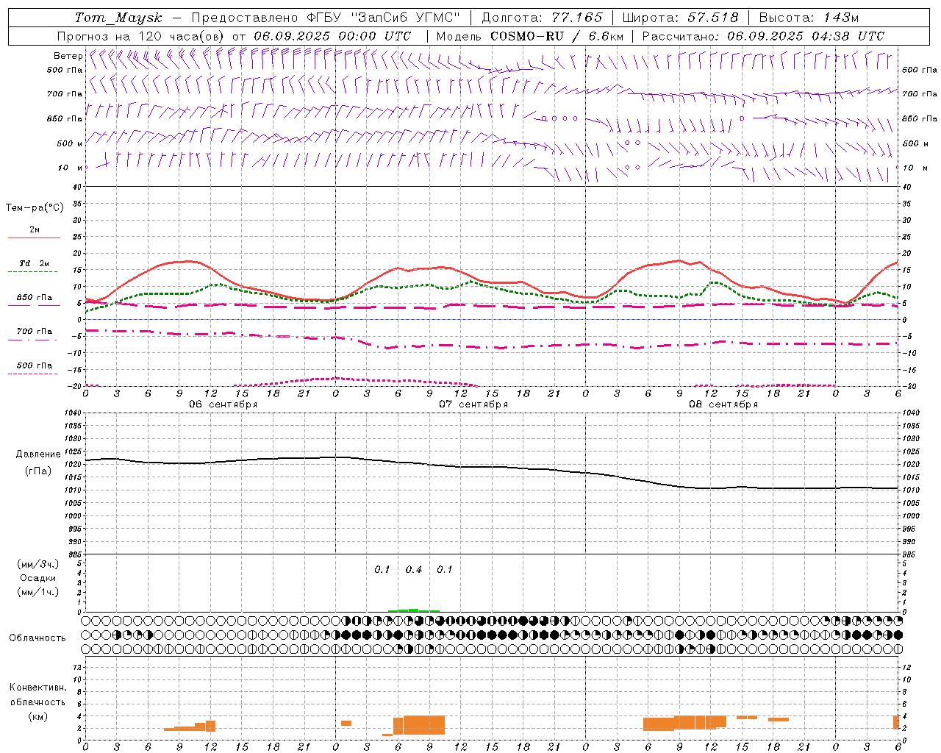Click the green precipitation bar on 07 сентября
This screenshot has height=753, width=941.
point(414,610)
